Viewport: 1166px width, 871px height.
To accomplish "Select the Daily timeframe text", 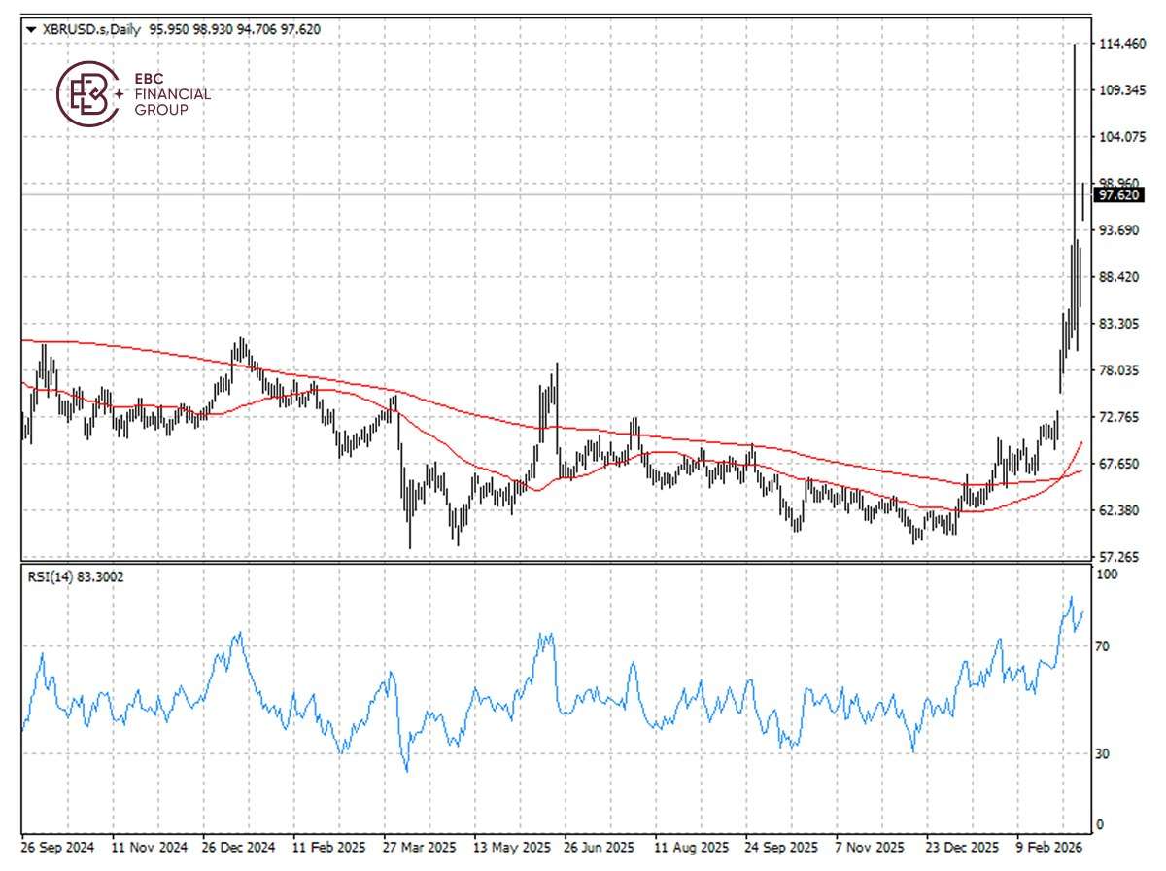I will [125, 29].
